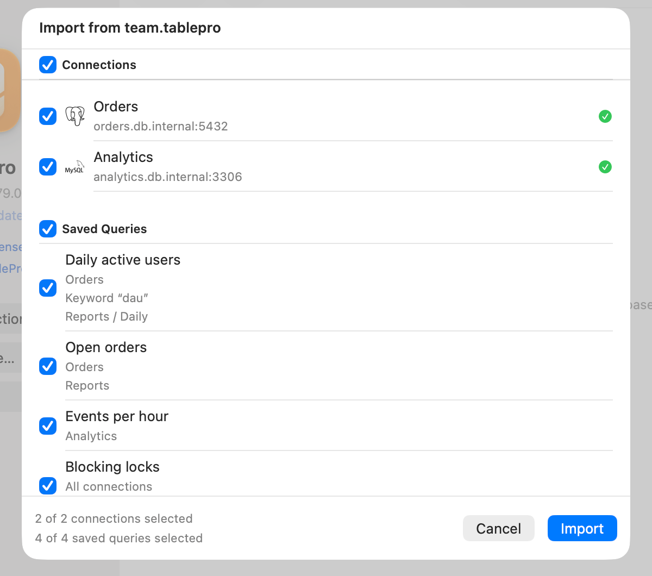Click the Connections section heading
The height and width of the screenshot is (576, 652).
tap(99, 65)
